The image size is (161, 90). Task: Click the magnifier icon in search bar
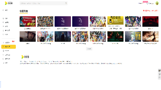(66, 3)
